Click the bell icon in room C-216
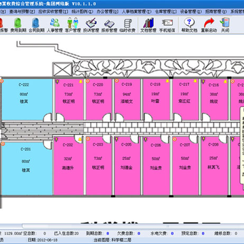 225,81
